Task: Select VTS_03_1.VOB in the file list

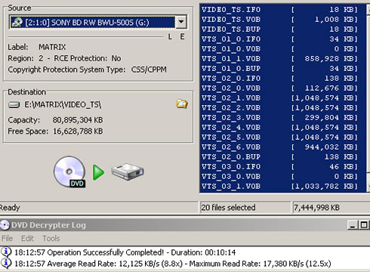Action: click(x=282, y=187)
